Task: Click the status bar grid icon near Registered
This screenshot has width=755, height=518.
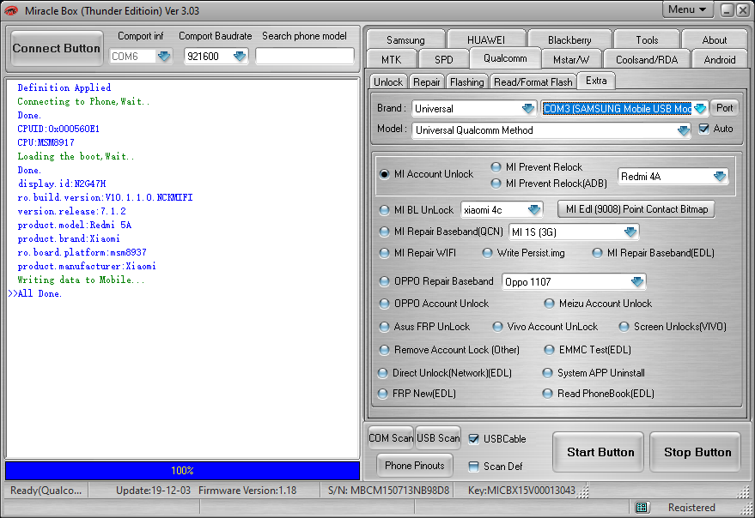Action: tap(642, 508)
